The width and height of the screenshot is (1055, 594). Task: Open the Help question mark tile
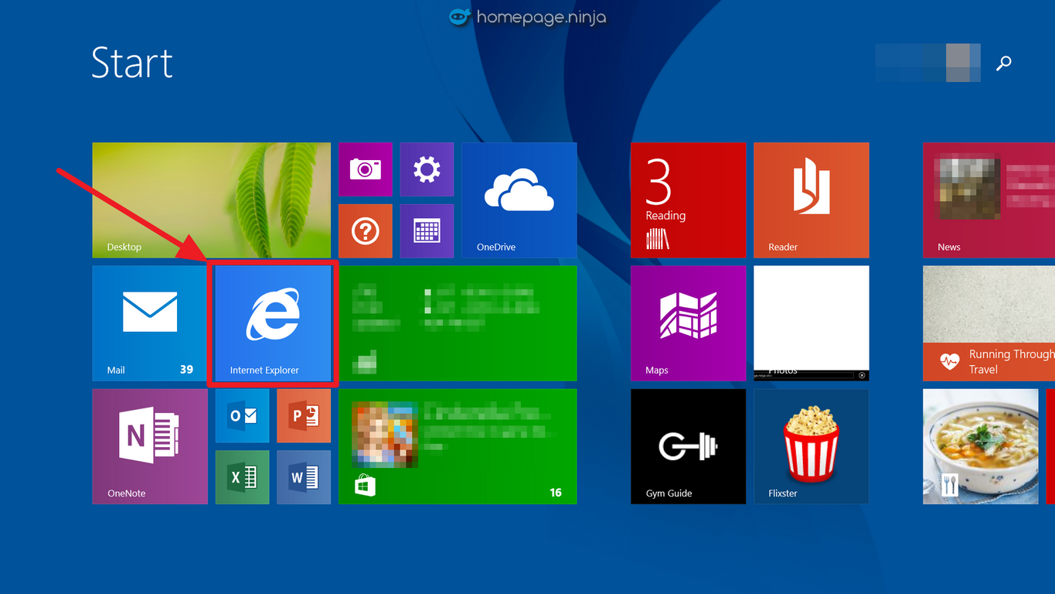tap(365, 230)
